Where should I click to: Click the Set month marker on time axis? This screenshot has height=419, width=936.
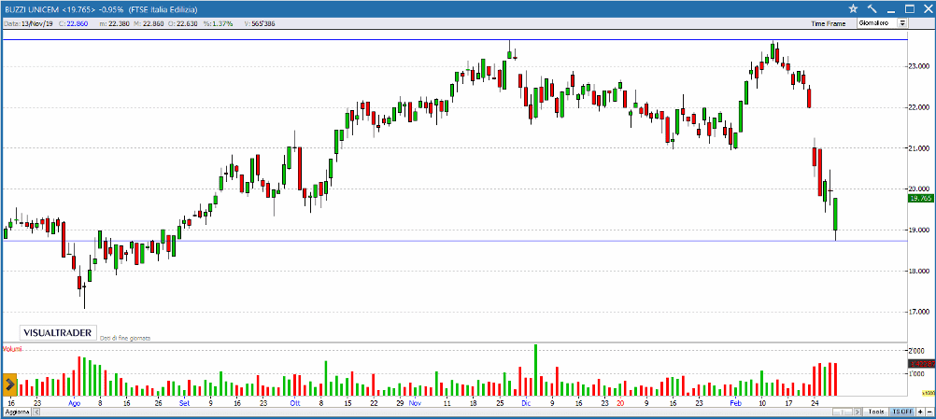click(x=184, y=403)
